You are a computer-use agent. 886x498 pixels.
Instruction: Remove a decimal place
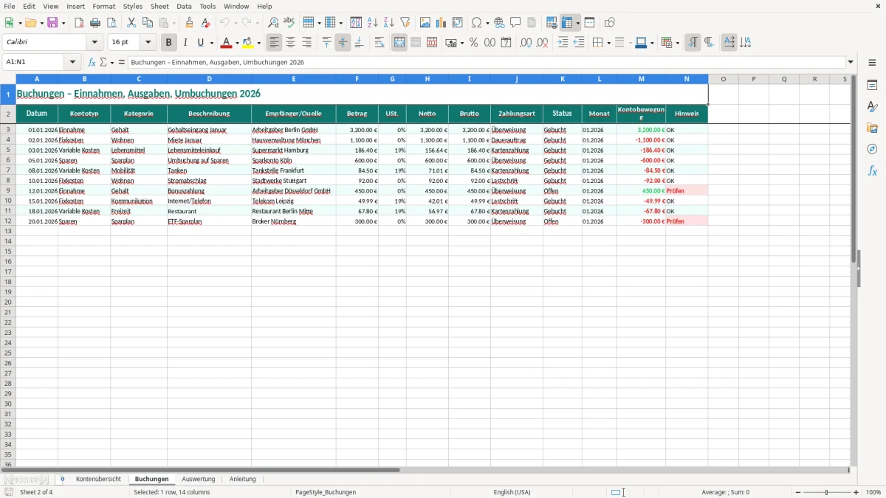(x=542, y=43)
